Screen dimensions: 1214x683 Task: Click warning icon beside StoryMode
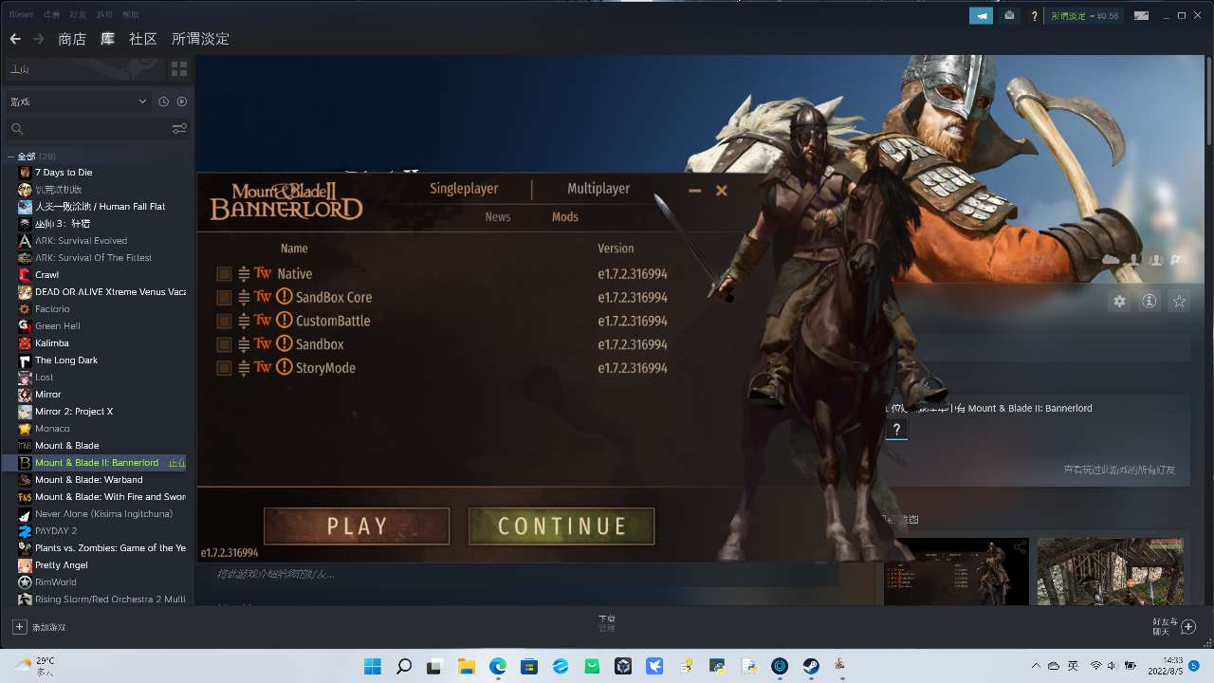tap(284, 367)
